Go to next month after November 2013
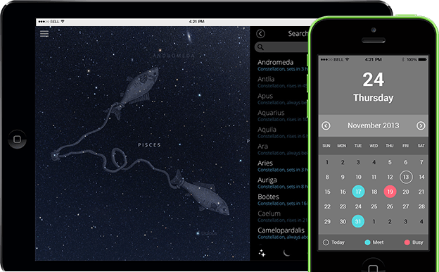This screenshot has width=439, height=272. coord(421,125)
